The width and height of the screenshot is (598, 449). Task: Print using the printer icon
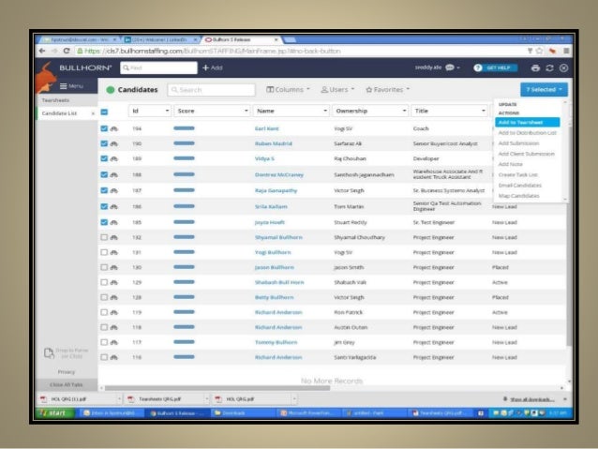(x=535, y=67)
